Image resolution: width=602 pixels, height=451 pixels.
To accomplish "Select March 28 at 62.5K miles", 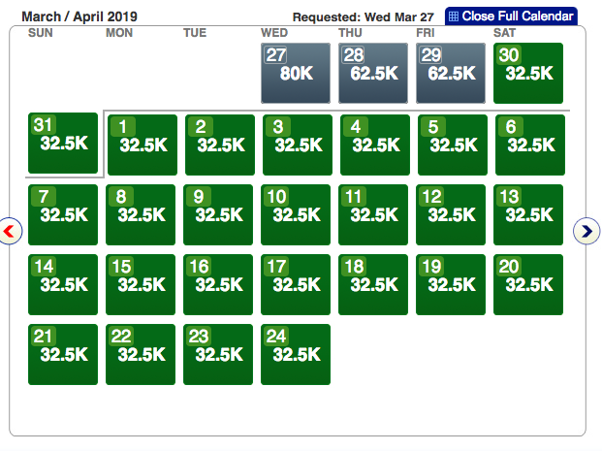I will 373,73.
